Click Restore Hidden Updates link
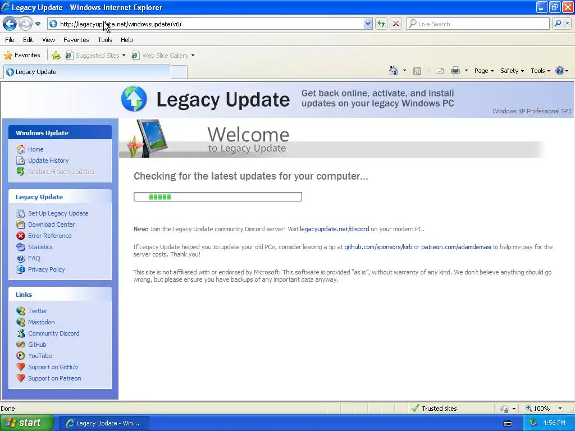The height and width of the screenshot is (431, 575). tap(61, 172)
